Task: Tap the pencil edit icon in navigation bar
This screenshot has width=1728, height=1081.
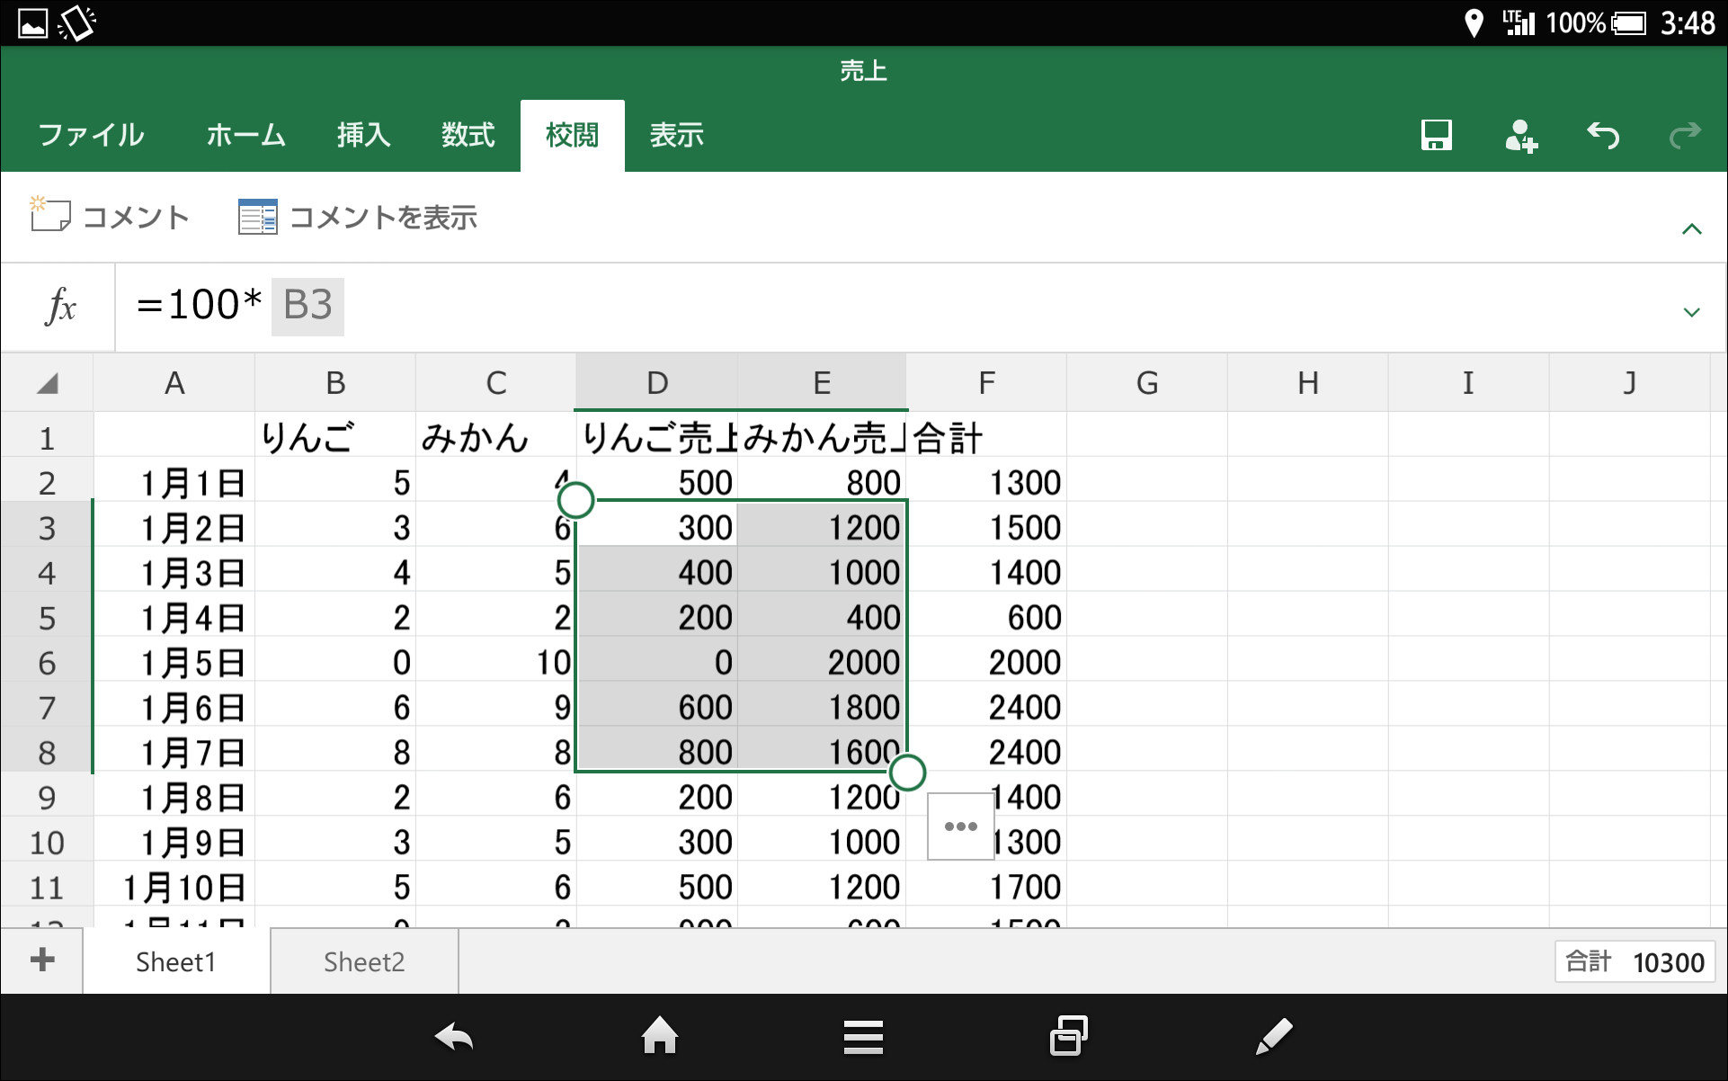Action: pyautogui.click(x=1273, y=1036)
